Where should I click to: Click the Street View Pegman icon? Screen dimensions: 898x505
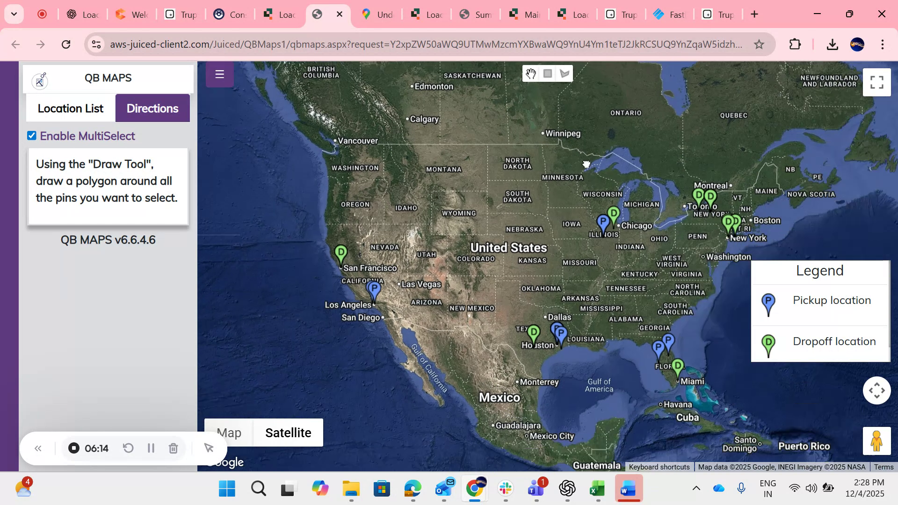[876, 440]
